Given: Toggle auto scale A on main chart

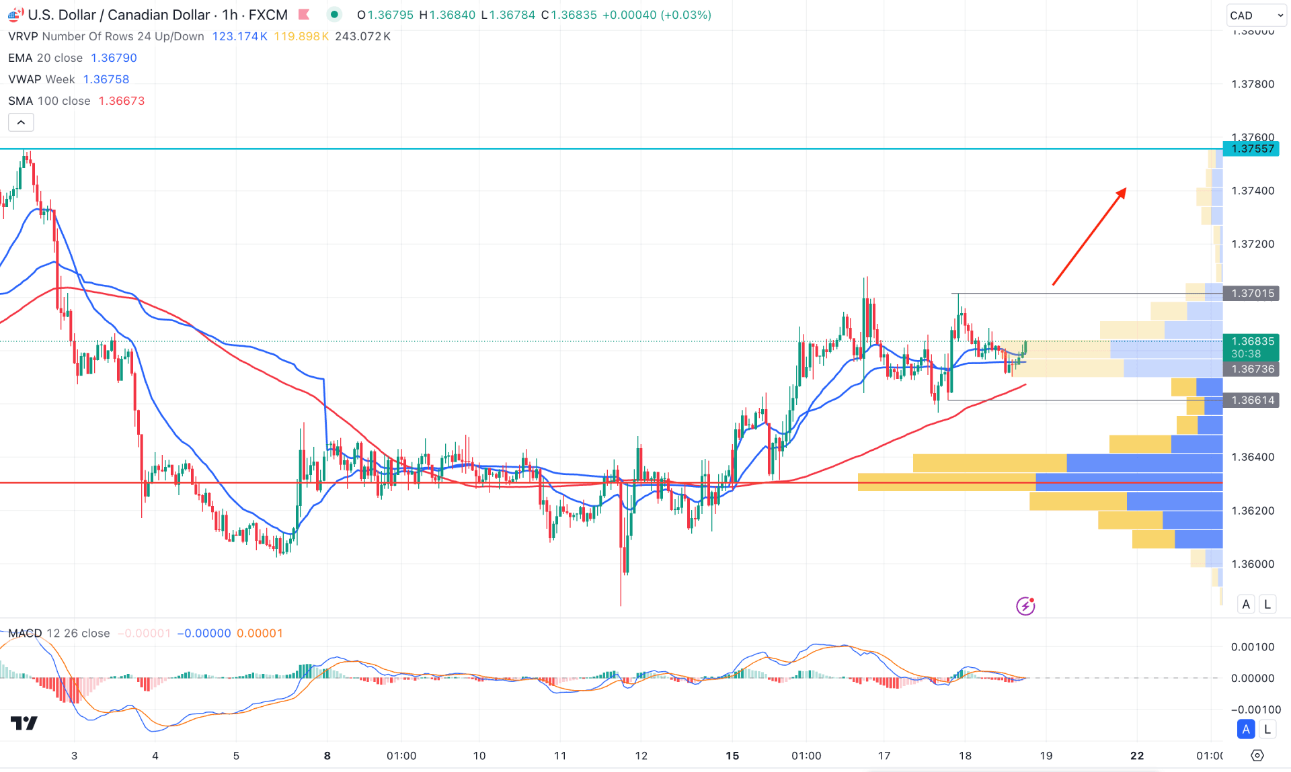Looking at the screenshot, I should pyautogui.click(x=1246, y=604).
